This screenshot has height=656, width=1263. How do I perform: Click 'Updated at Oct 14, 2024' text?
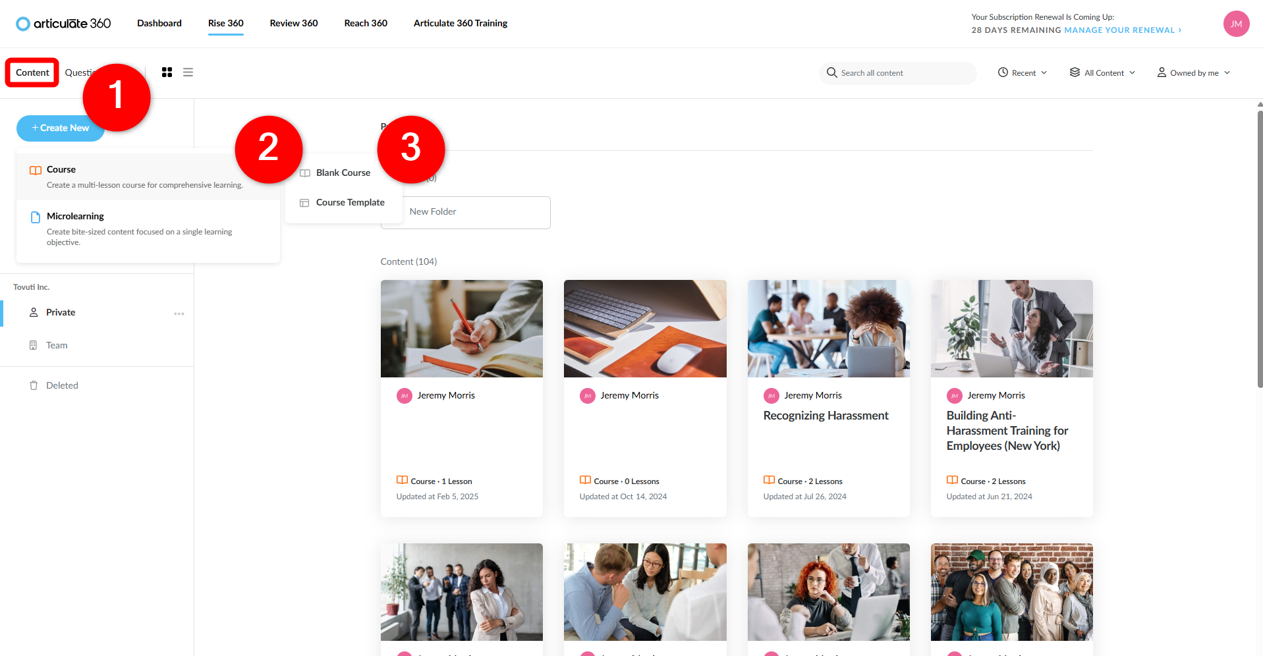pos(623,497)
